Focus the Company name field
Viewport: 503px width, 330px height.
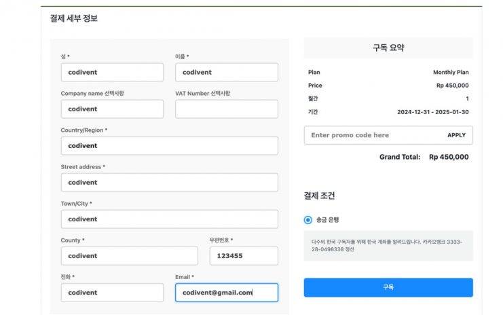[112, 109]
